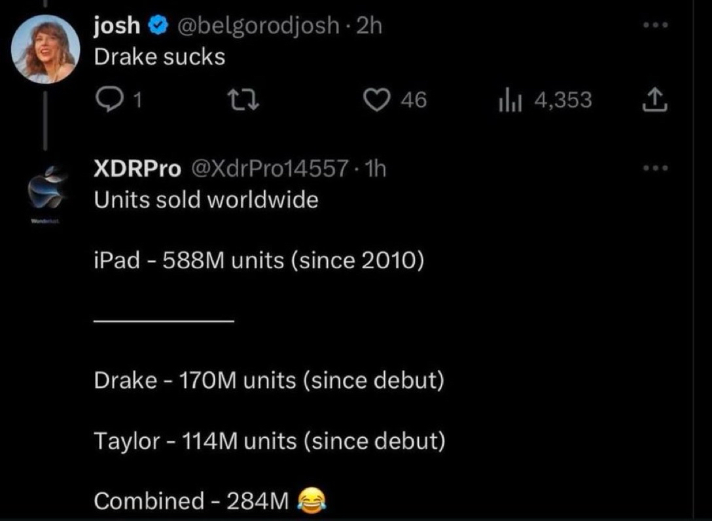Open more options for josh's tweet
Viewport: 712px width, 521px height.
[655, 26]
